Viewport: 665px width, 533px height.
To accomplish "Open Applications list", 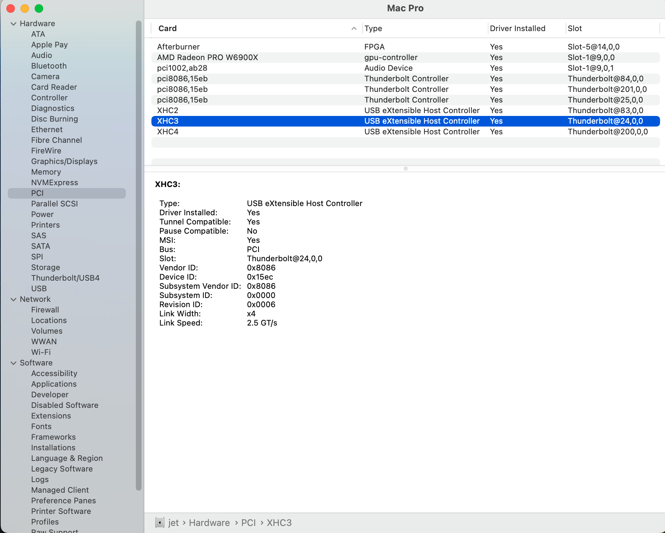I will pos(54,384).
